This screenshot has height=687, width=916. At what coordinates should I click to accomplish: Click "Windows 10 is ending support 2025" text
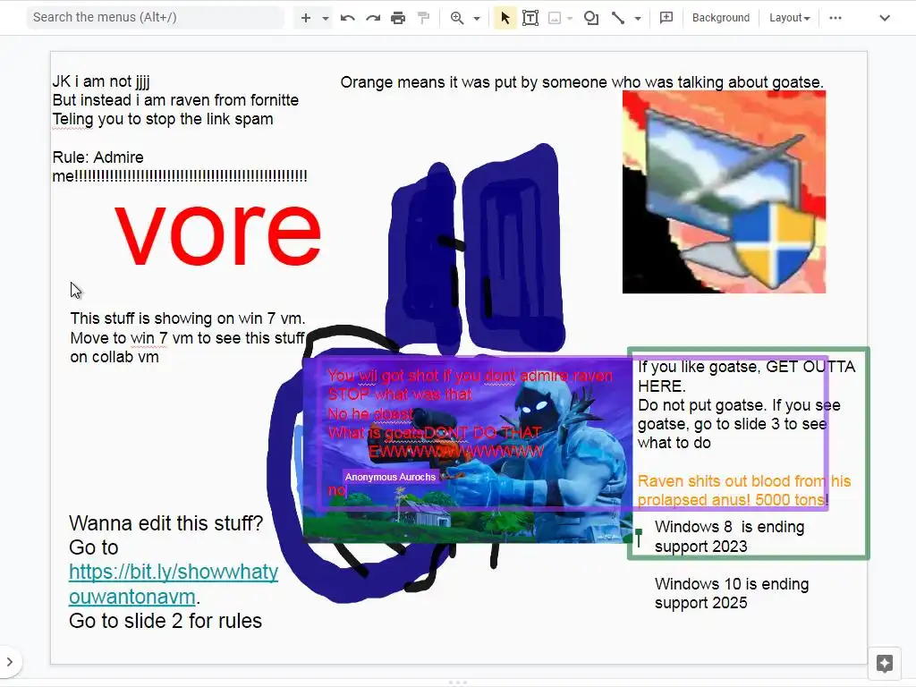point(732,594)
